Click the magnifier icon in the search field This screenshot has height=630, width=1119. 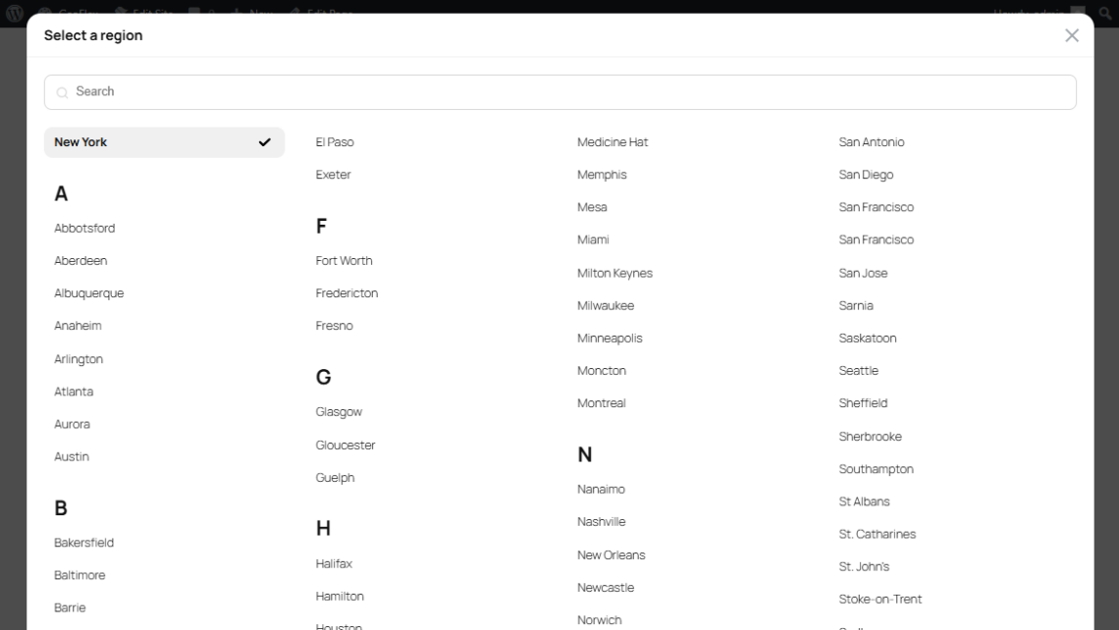pos(62,92)
